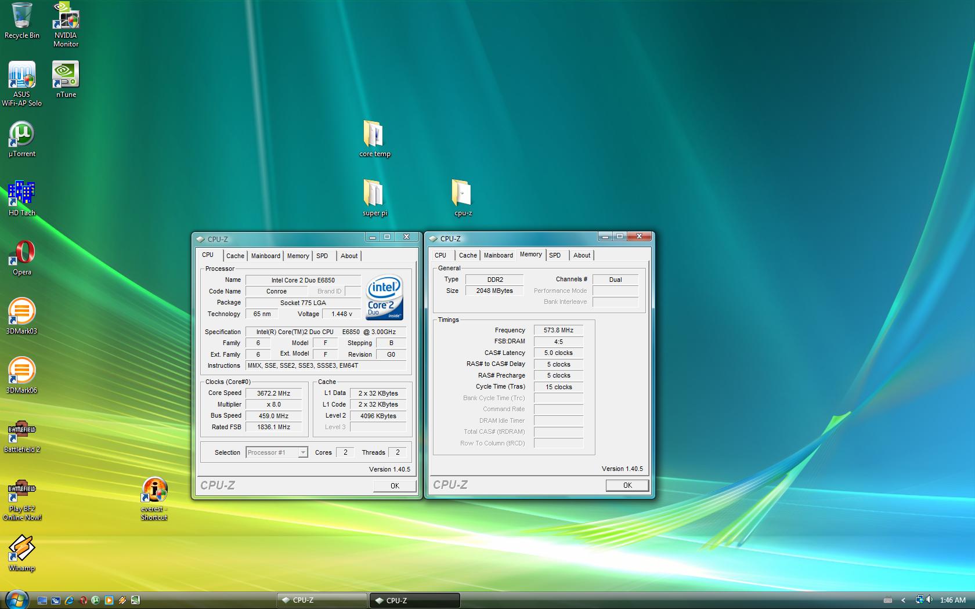Image resolution: width=975 pixels, height=609 pixels.
Task: Switch to first CPU-Z taskbar button
Action: point(322,600)
